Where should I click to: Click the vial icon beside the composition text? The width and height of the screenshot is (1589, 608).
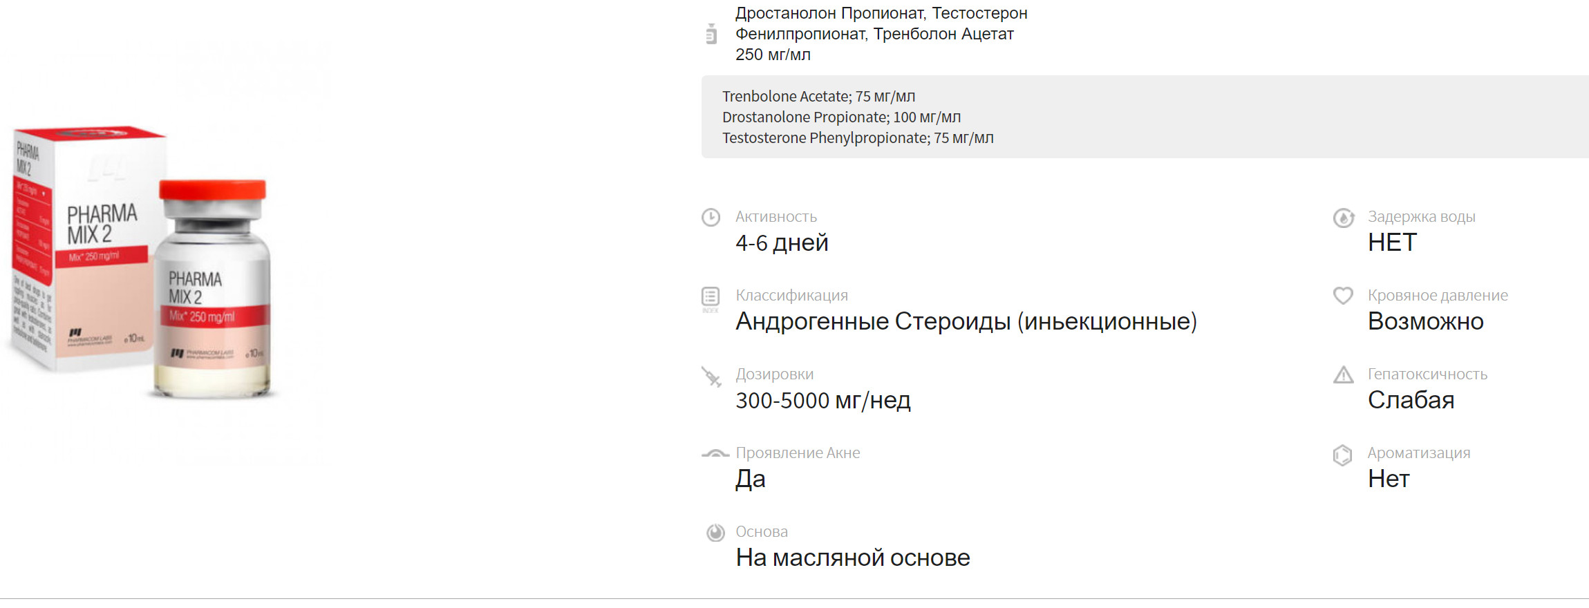click(711, 34)
